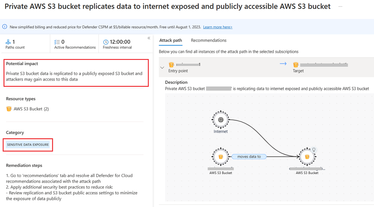Screen dimensions: 374x207
Task: Click the 'moves data to' edge label
Action: (249, 156)
